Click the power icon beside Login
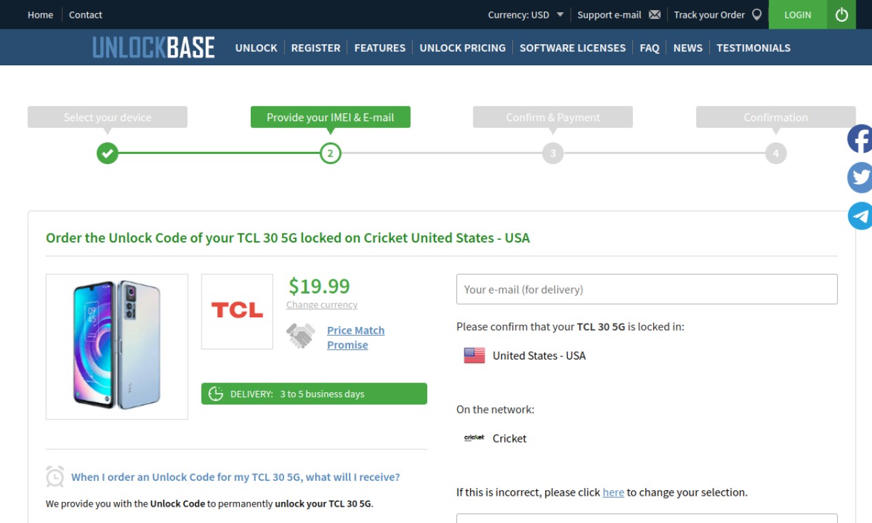Viewport: 872px width, 523px height. 841,14
